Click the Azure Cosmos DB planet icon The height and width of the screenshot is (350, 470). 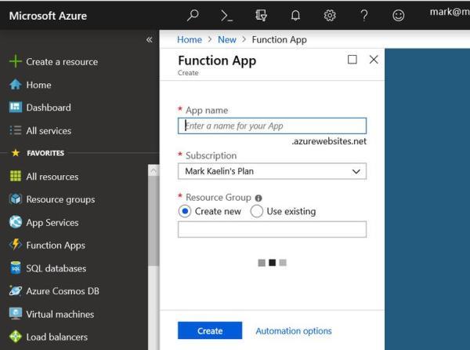tap(16, 290)
